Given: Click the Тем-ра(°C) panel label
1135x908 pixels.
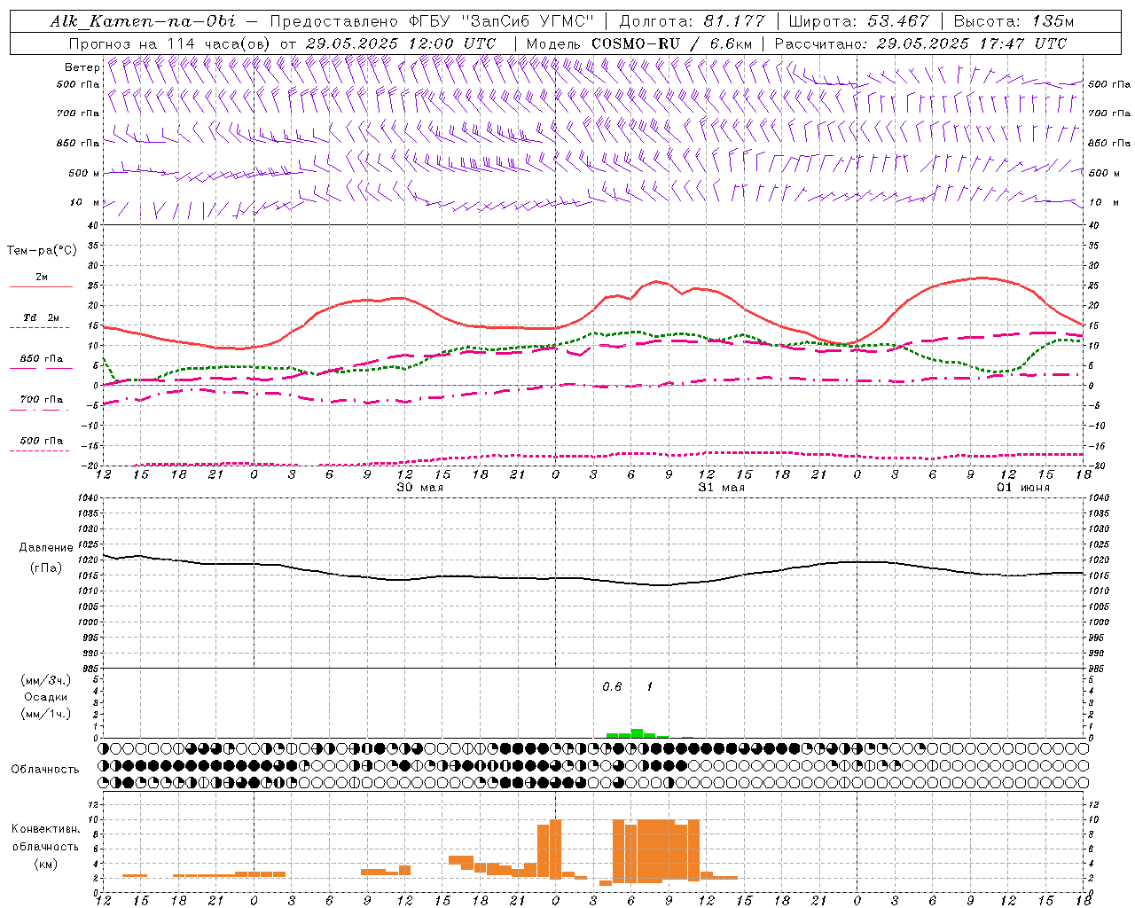Looking at the screenshot, I should [42, 250].
